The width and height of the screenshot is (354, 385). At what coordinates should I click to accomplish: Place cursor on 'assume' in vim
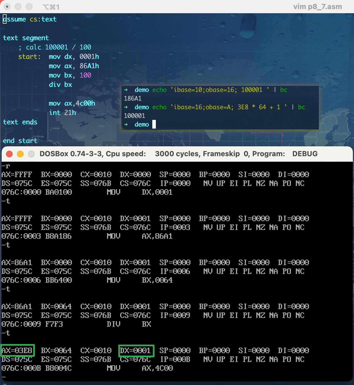[x=14, y=19]
